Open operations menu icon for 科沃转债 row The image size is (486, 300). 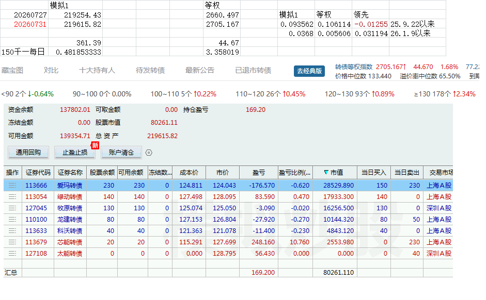click(x=12, y=231)
